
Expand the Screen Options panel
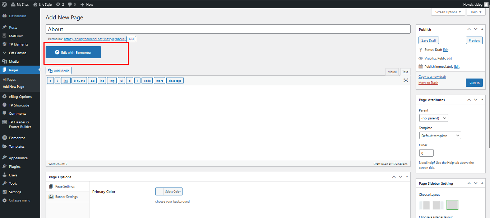[448, 12]
